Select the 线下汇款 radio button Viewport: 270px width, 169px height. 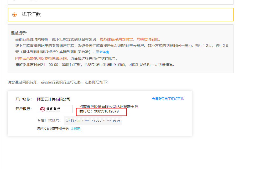[x=14, y=15]
